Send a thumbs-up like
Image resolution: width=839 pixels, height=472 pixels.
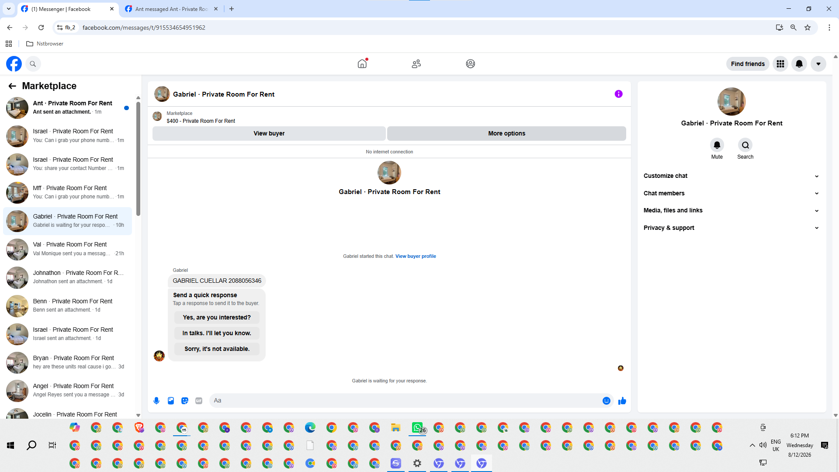pyautogui.click(x=622, y=401)
